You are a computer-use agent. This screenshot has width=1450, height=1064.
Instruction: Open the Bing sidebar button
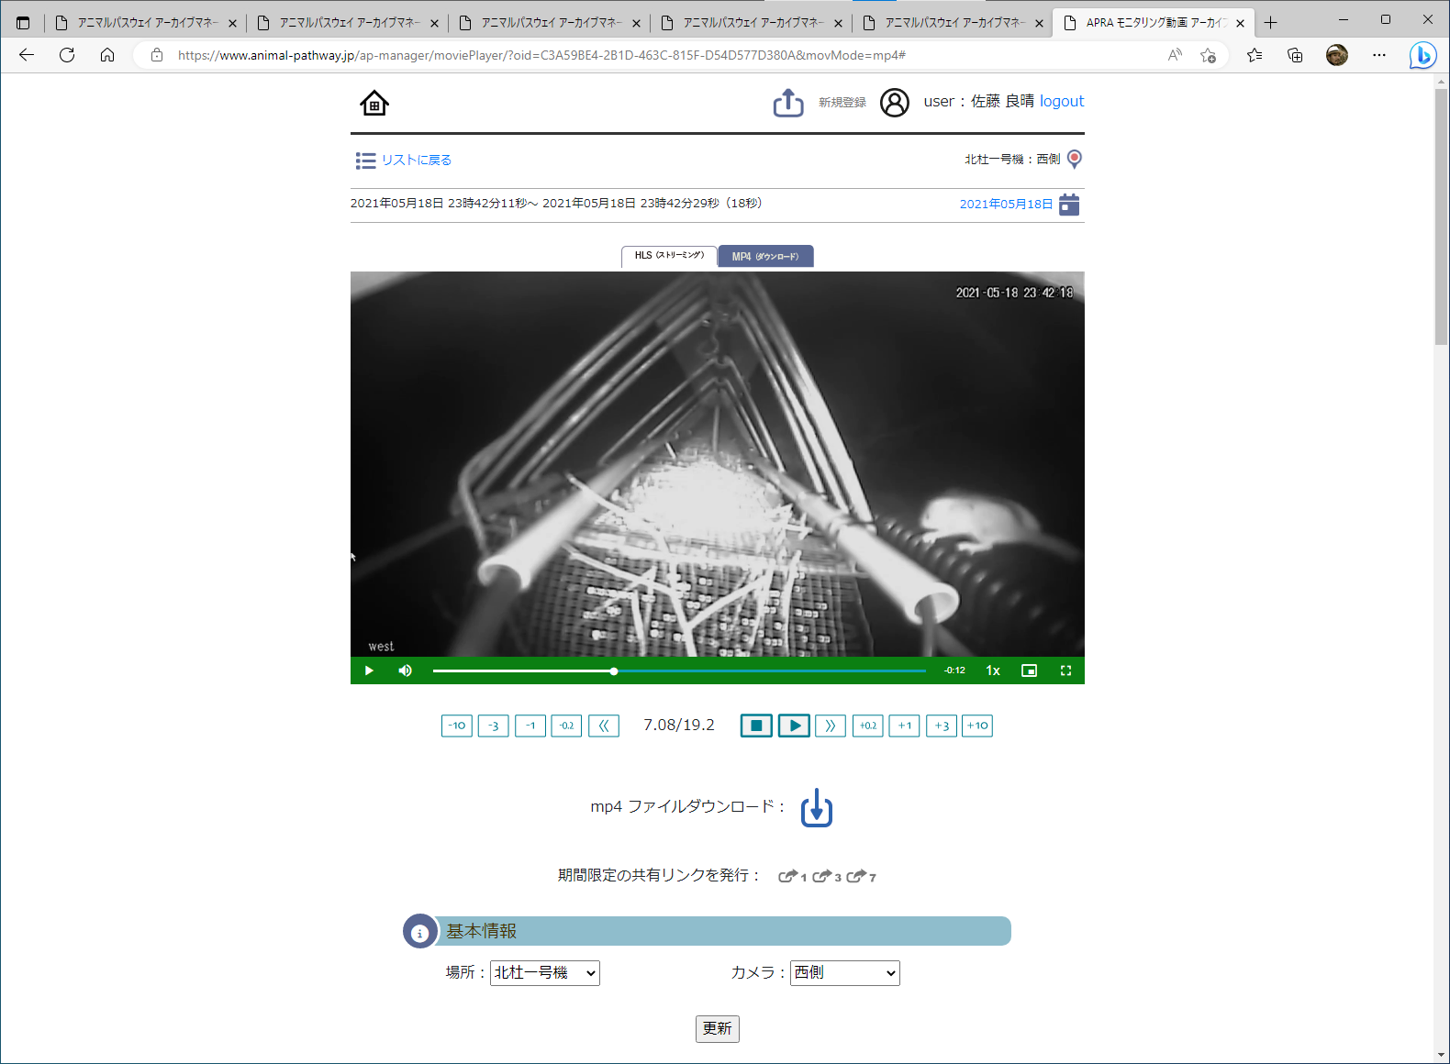(x=1423, y=55)
